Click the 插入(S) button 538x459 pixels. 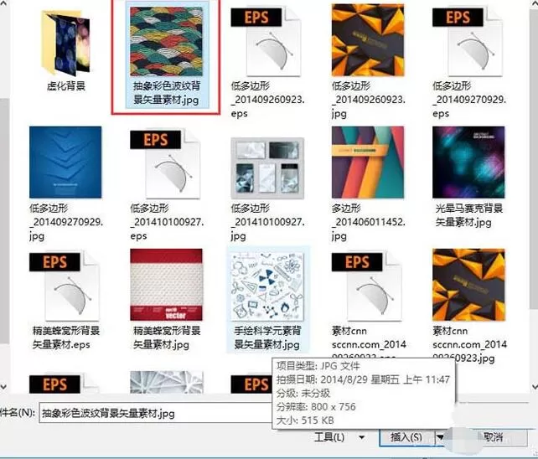tap(406, 437)
